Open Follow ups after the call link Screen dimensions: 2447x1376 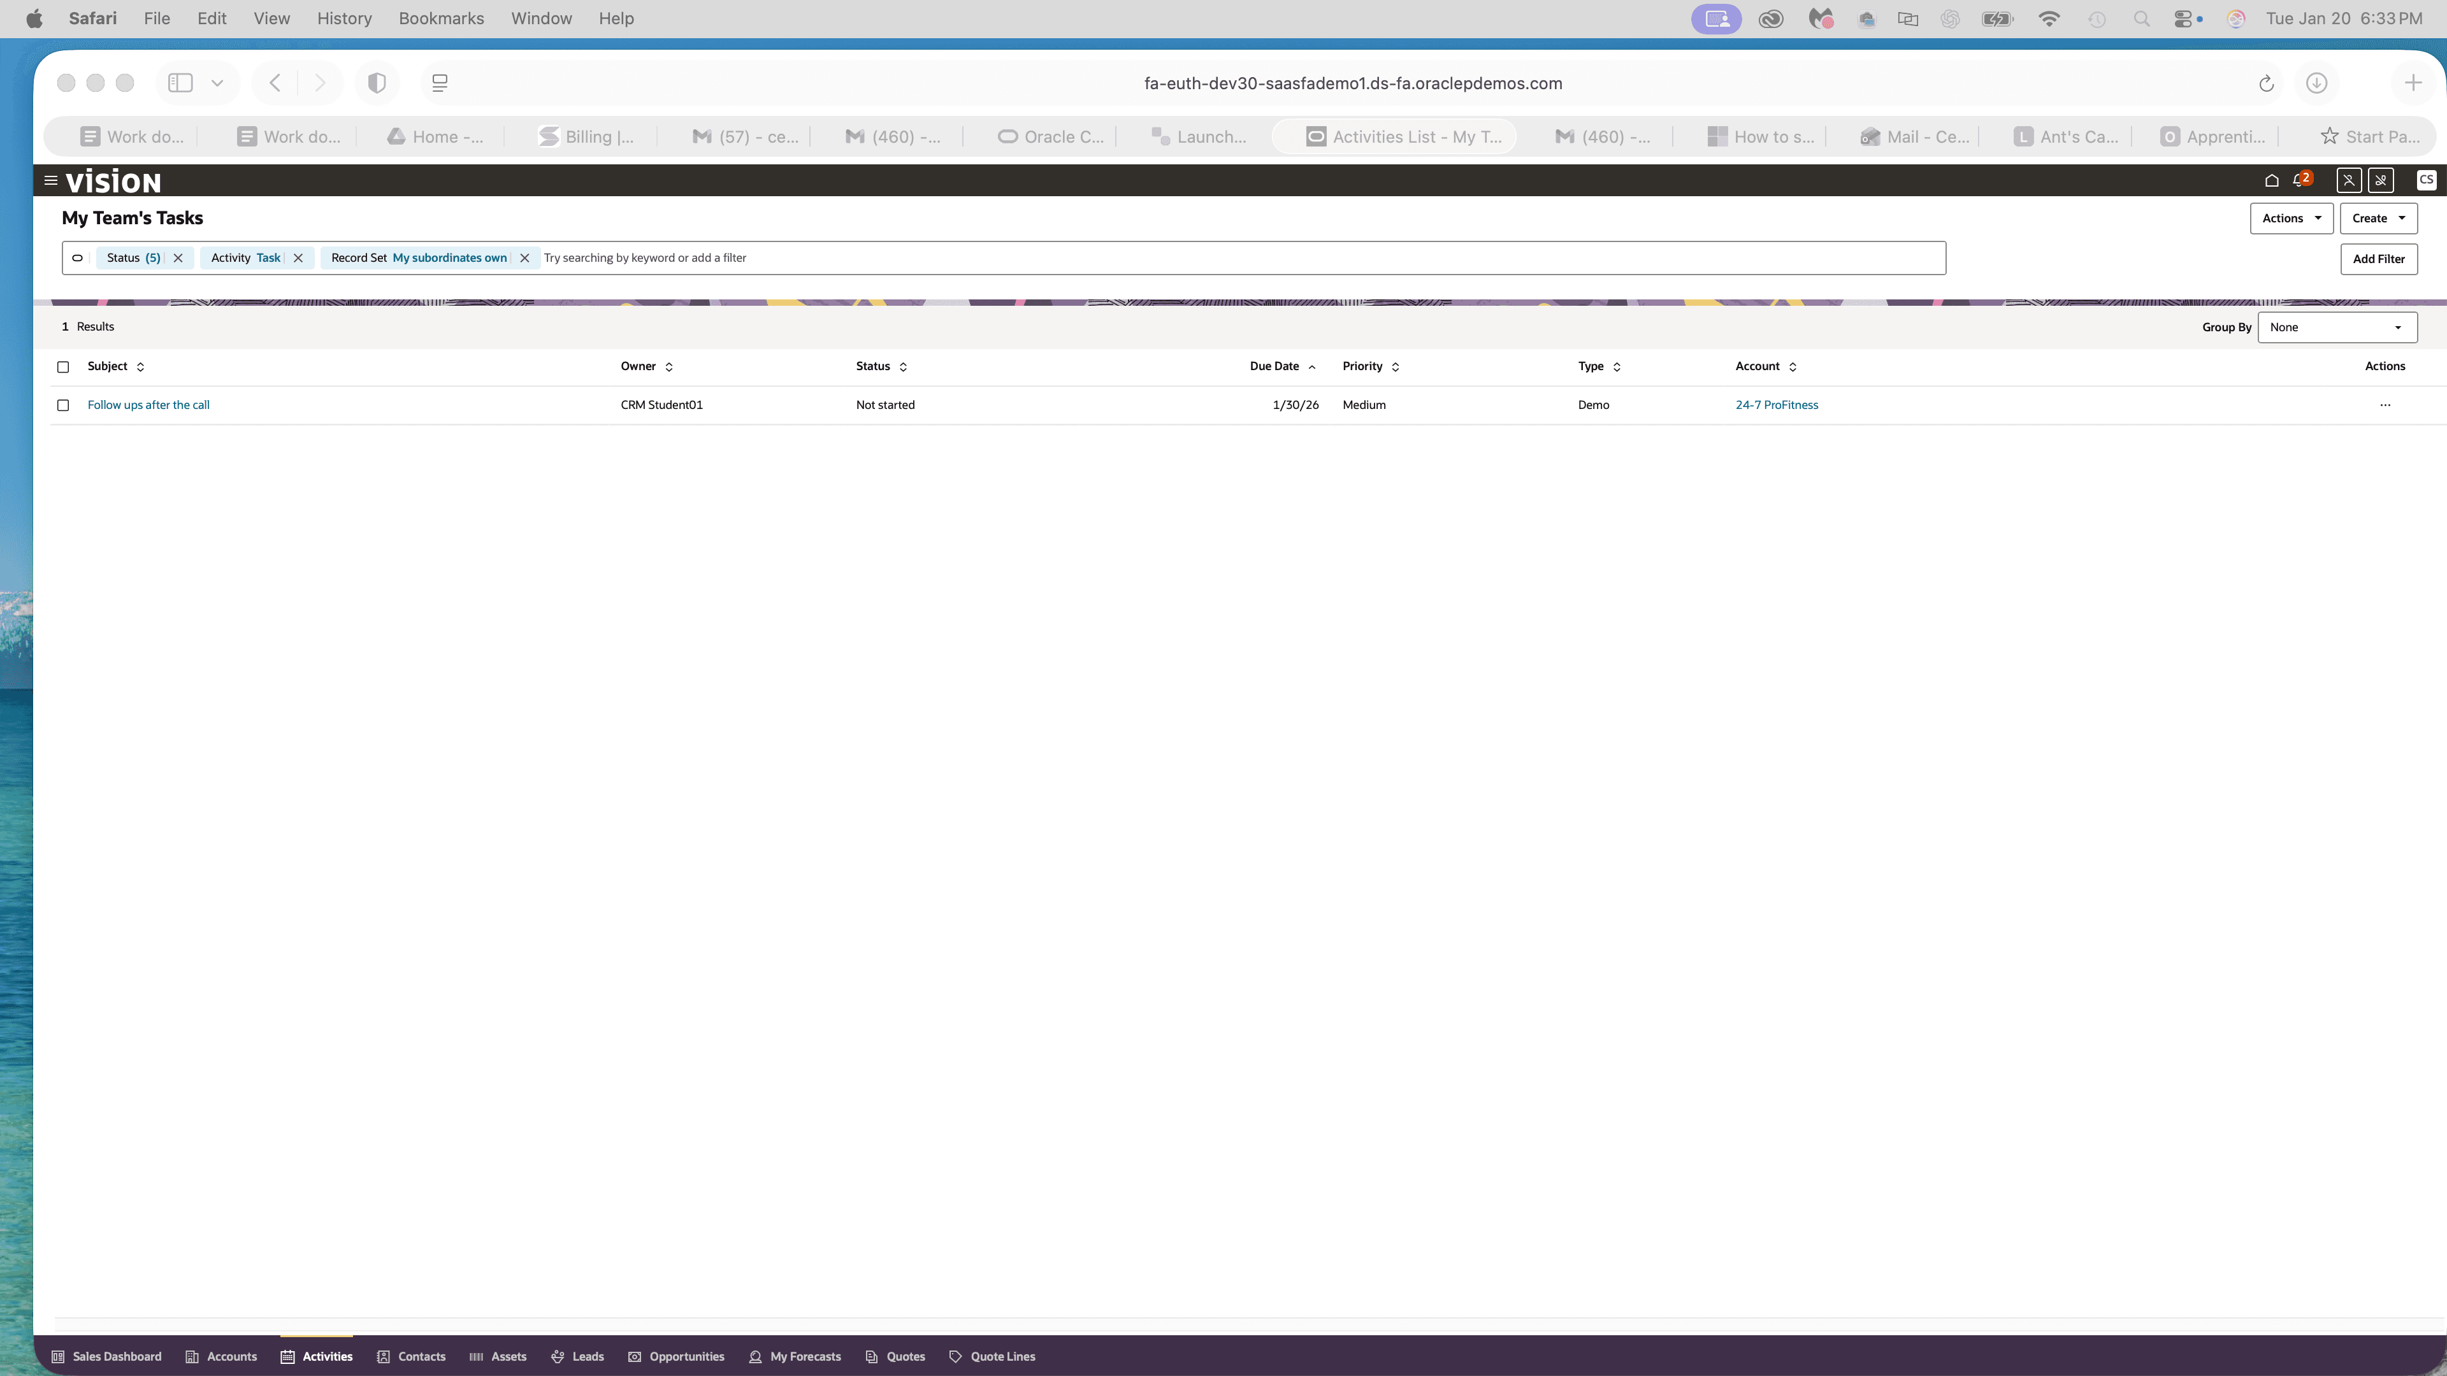[148, 406]
